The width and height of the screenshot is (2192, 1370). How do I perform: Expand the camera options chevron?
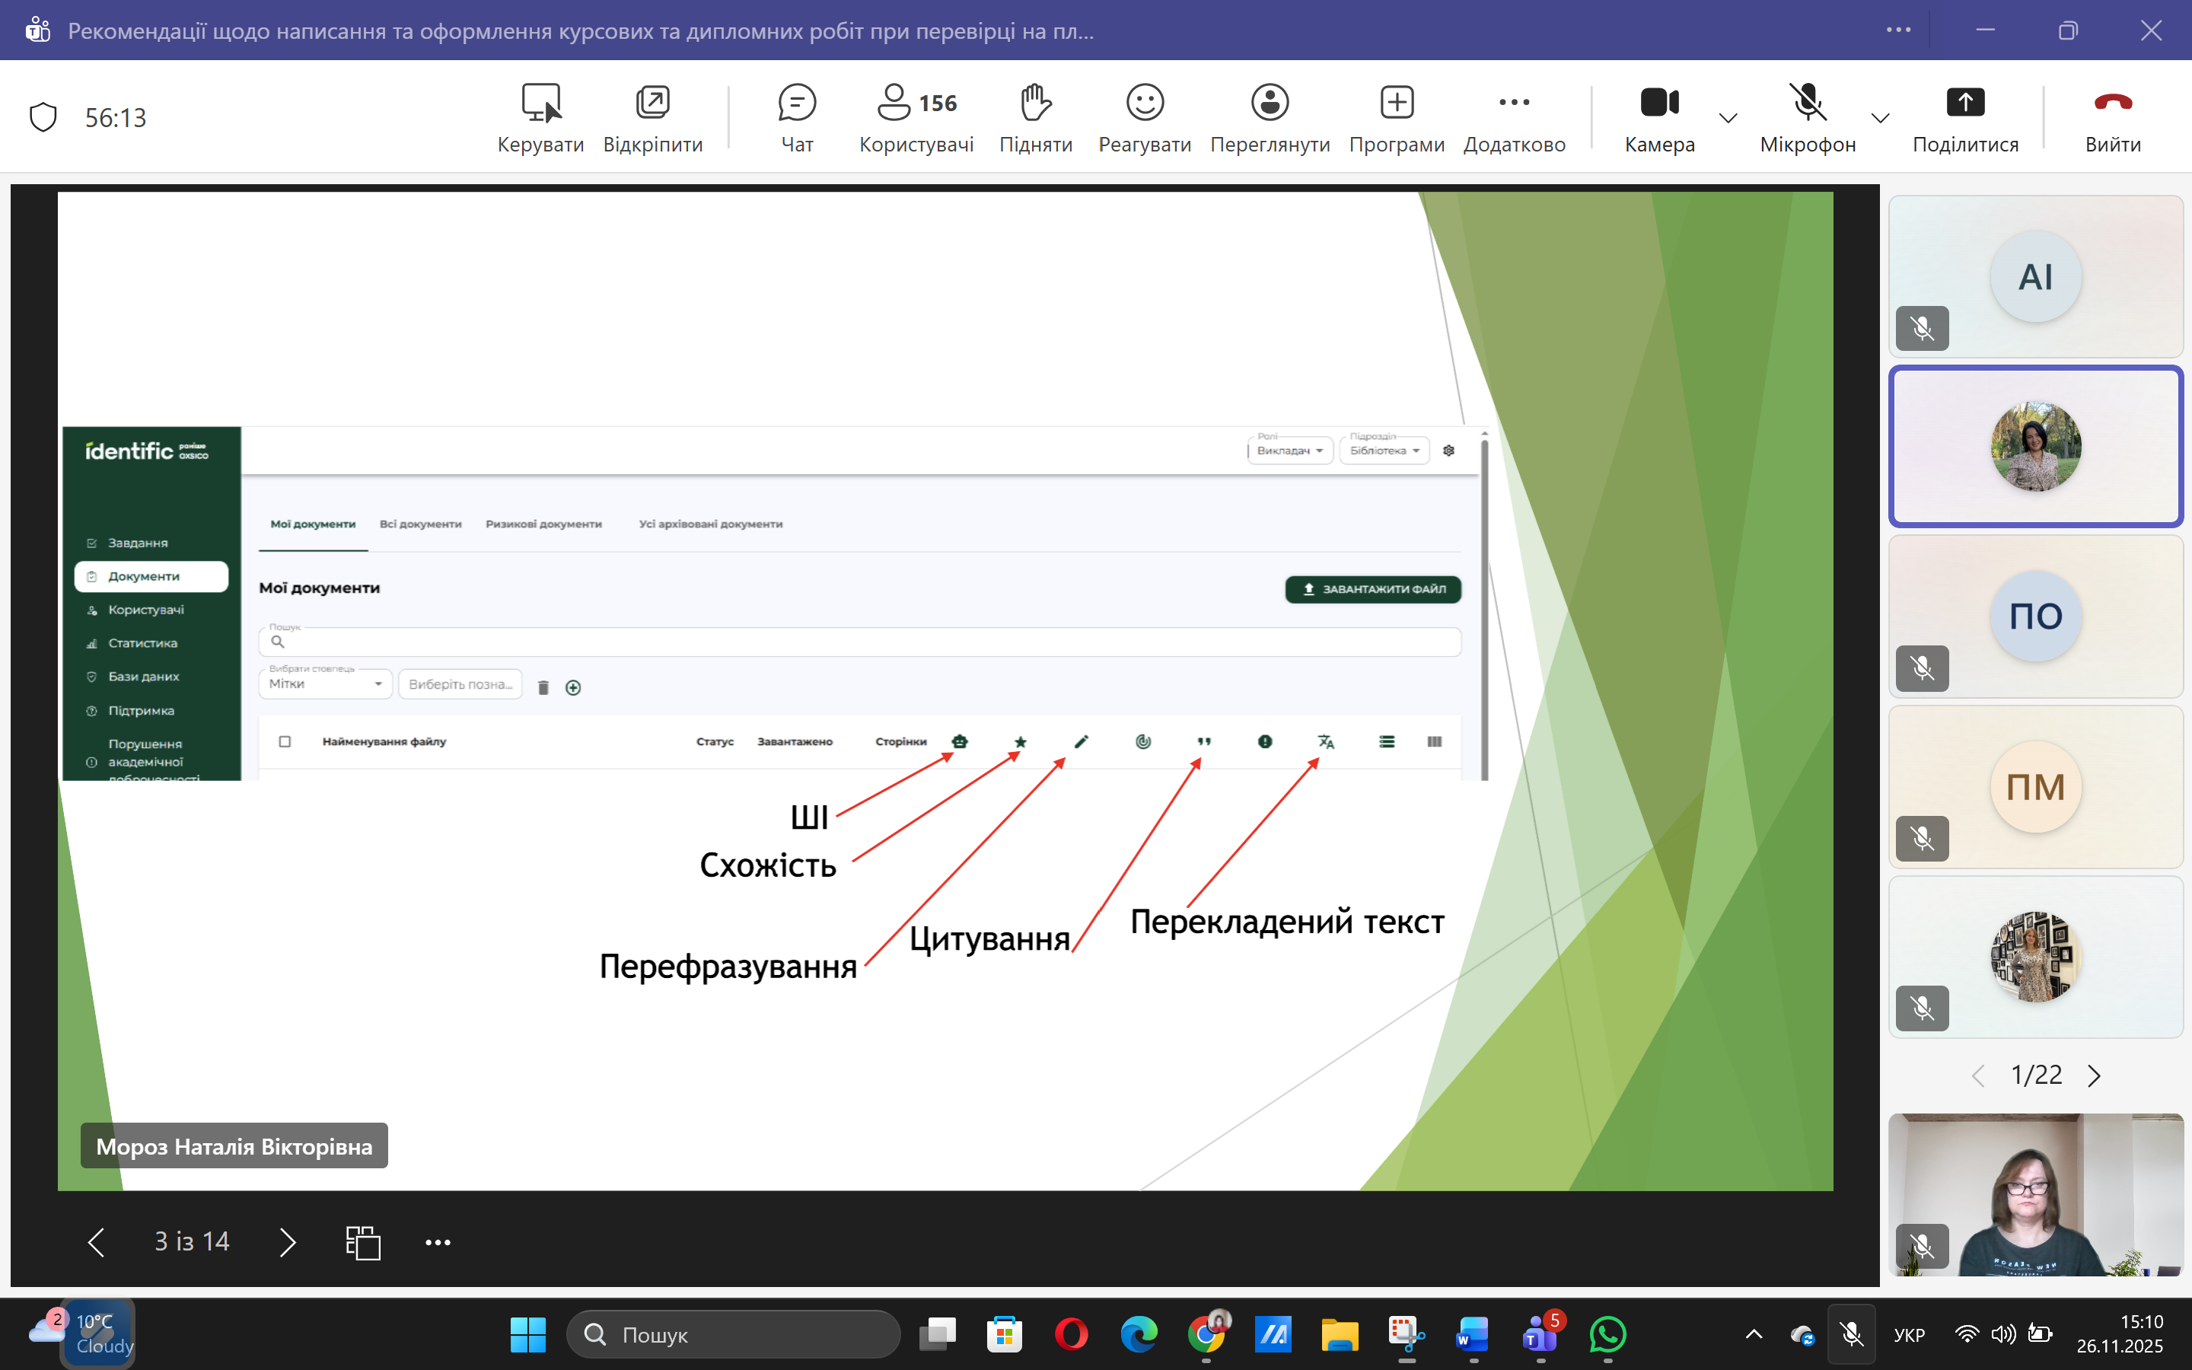click(x=1728, y=119)
